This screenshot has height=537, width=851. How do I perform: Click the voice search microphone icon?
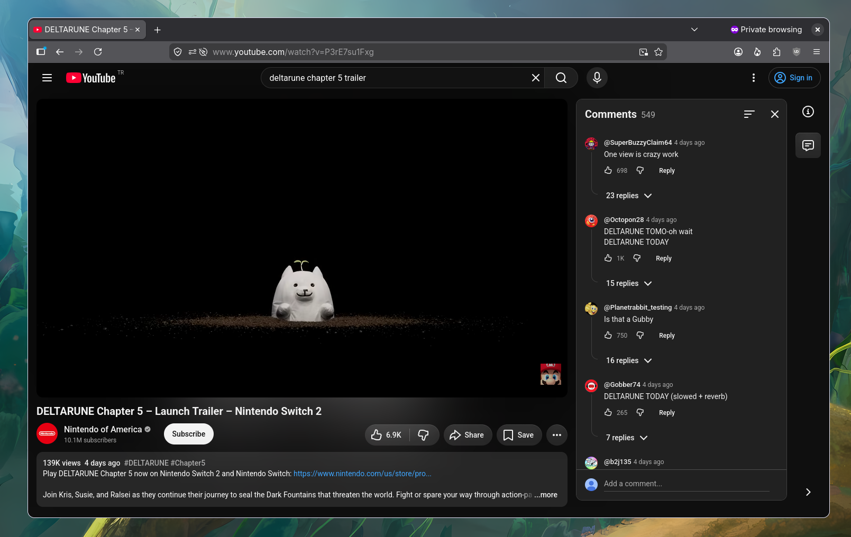point(597,78)
